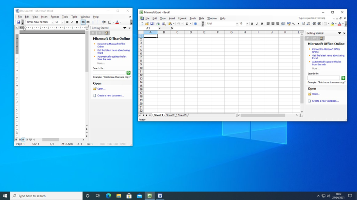Toggle Italic in the Word toolbar
This screenshot has height=200, width=357.
click(72, 22)
